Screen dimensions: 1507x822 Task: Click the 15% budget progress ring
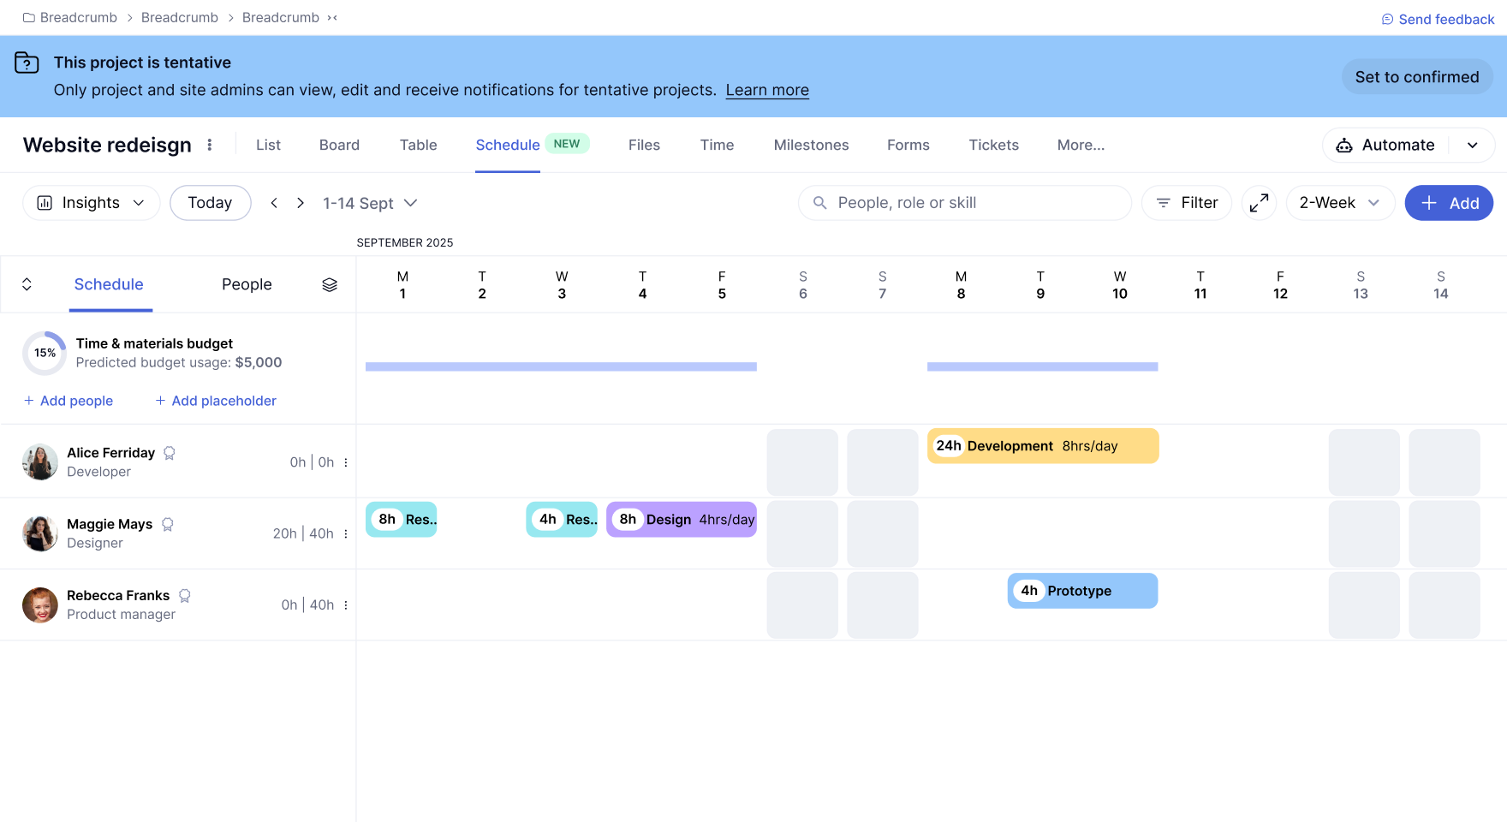pyautogui.click(x=45, y=353)
